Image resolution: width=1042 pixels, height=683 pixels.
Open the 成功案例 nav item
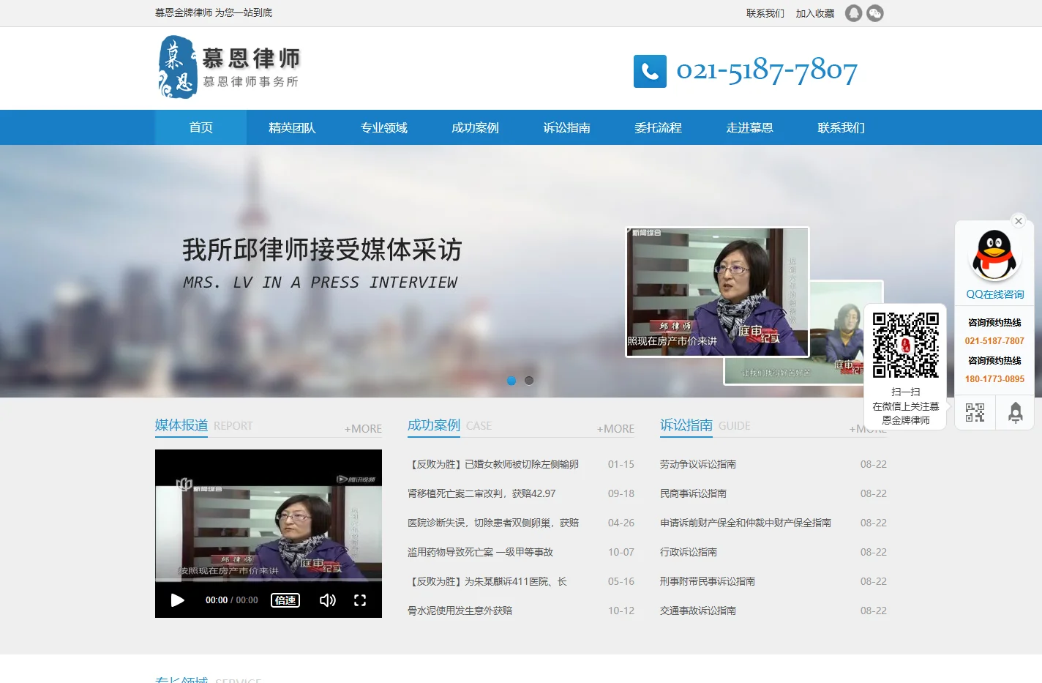(x=475, y=127)
